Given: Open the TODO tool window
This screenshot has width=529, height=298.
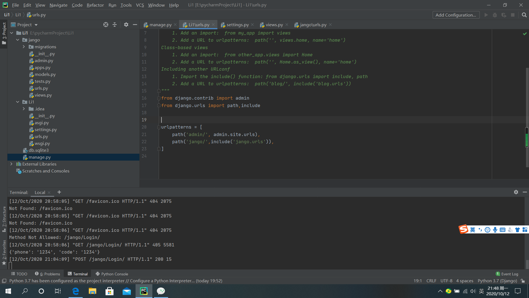Looking at the screenshot, I should pos(19,274).
